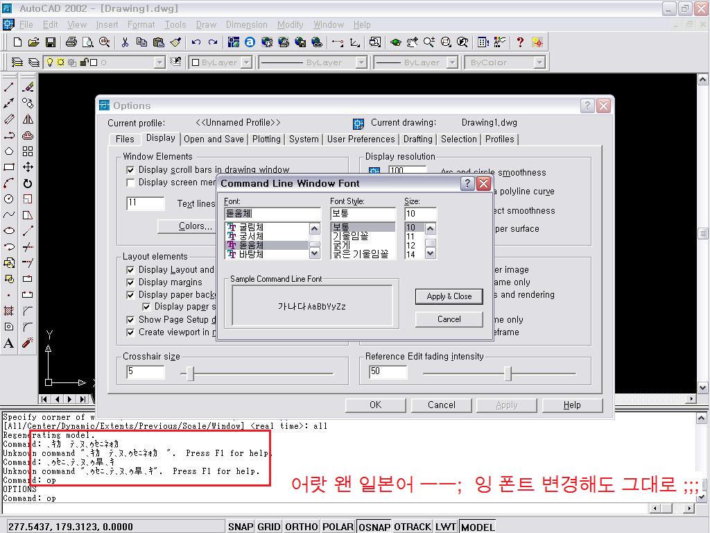Select the Rotate modify tool
This screenshot has height=533, width=710.
pos(28,183)
